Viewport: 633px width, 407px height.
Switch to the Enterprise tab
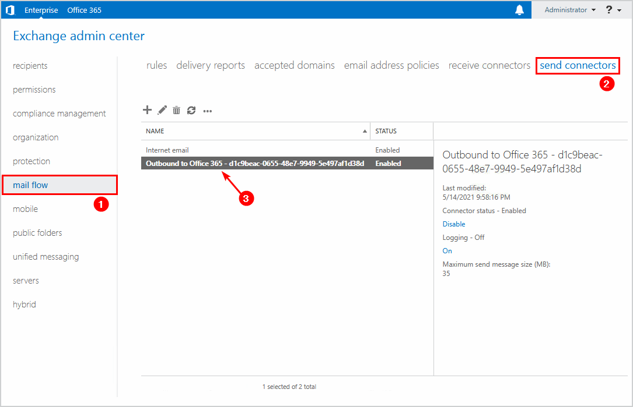[41, 10]
